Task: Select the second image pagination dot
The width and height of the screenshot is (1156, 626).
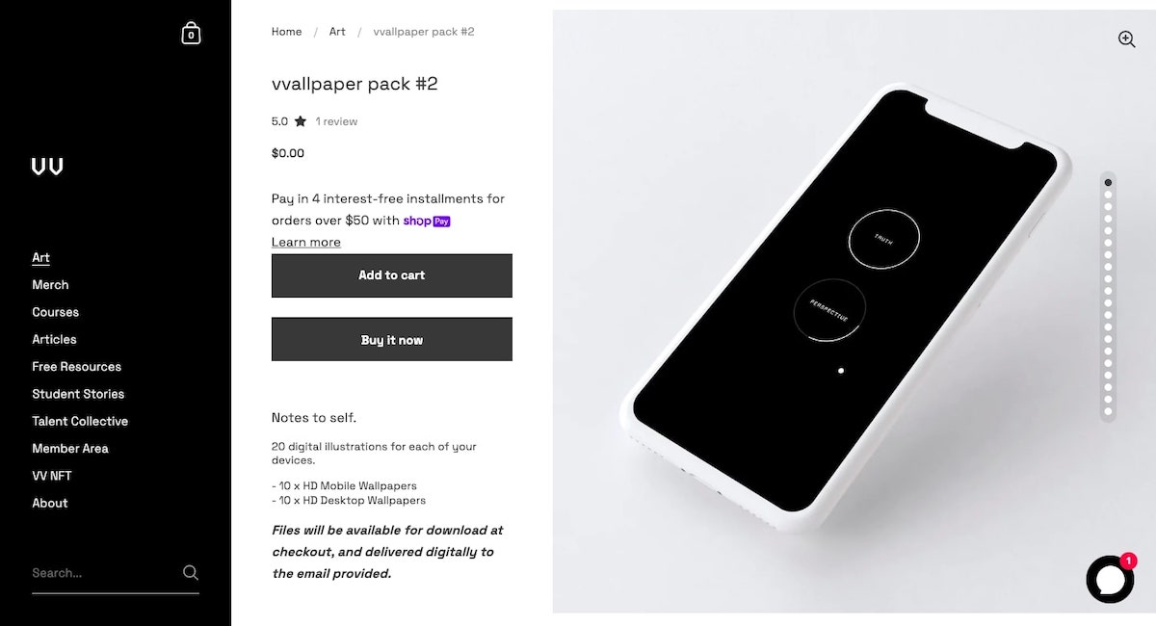Action: click(1108, 195)
